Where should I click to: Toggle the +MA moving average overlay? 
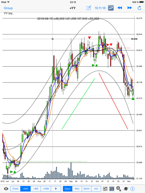25,189
